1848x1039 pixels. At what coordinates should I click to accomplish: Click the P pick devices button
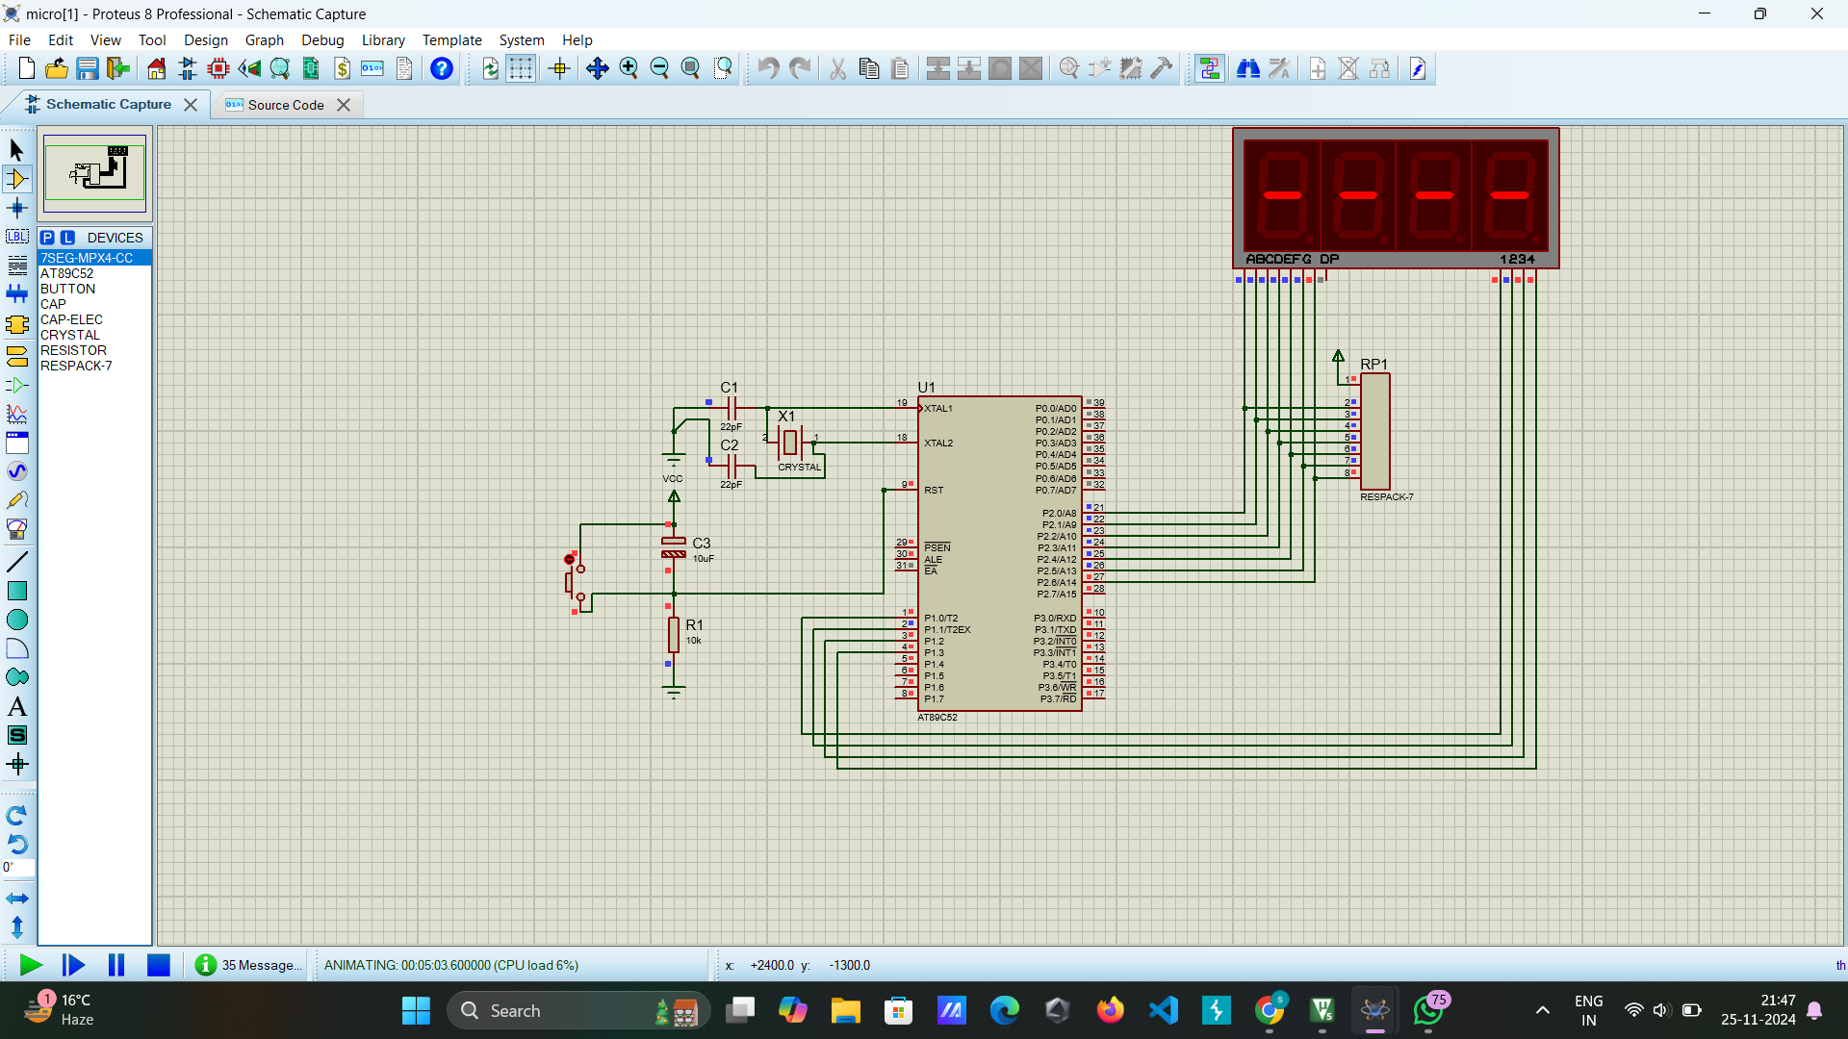(x=47, y=238)
